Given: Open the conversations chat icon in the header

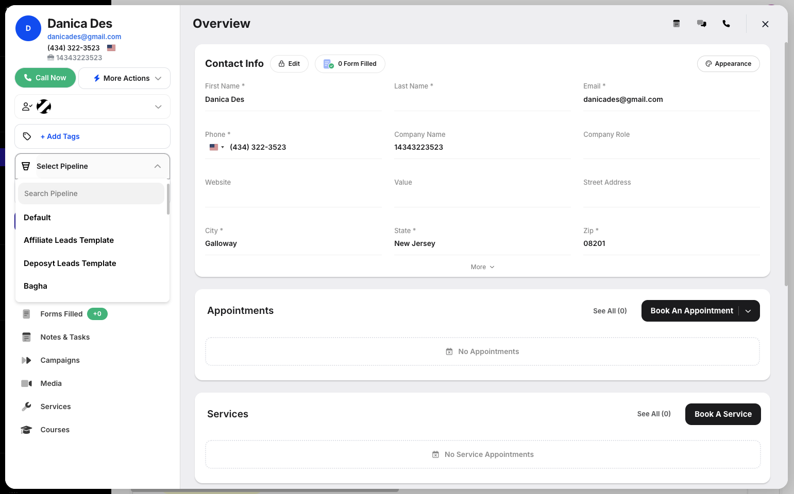Looking at the screenshot, I should click(x=701, y=24).
